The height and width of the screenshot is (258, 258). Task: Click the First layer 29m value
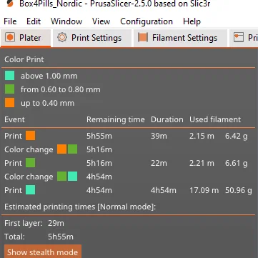tap(56, 223)
